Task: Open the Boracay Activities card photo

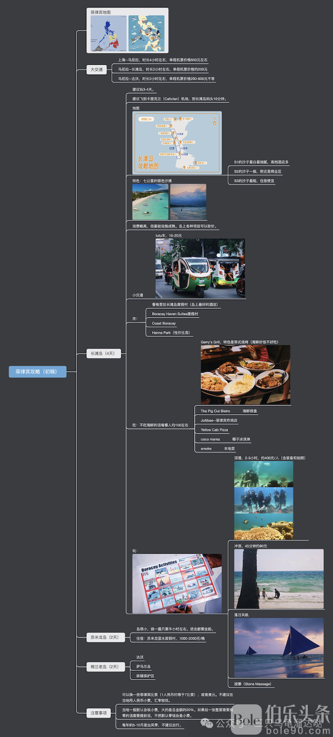Action: click(x=177, y=584)
